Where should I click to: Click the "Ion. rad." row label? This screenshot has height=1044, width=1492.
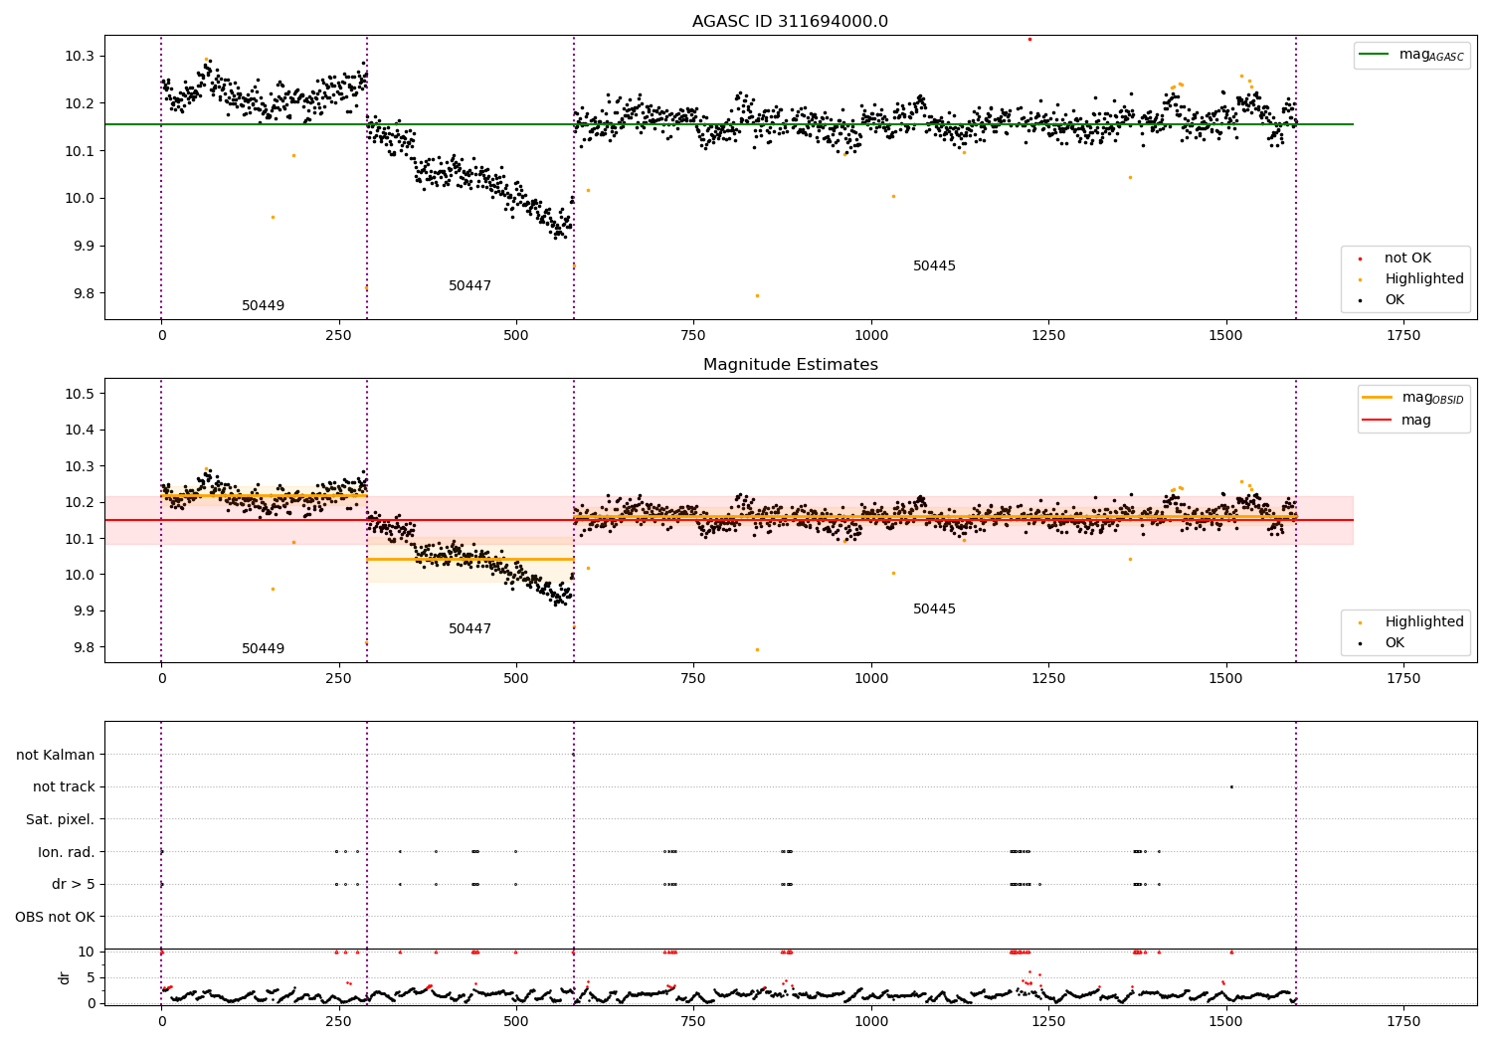pos(67,852)
